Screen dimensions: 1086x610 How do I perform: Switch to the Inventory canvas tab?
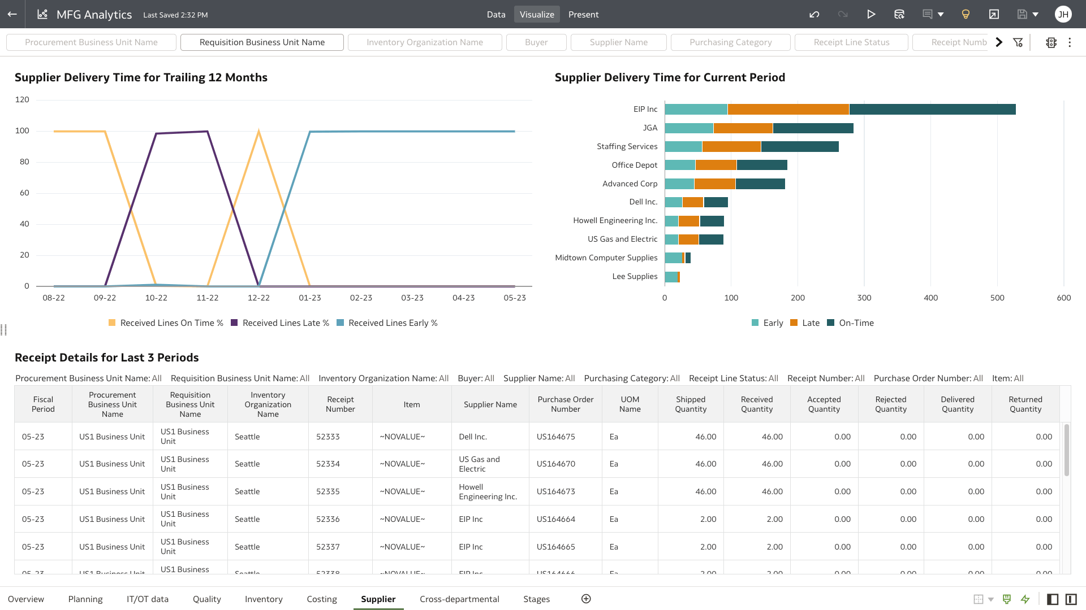(264, 599)
